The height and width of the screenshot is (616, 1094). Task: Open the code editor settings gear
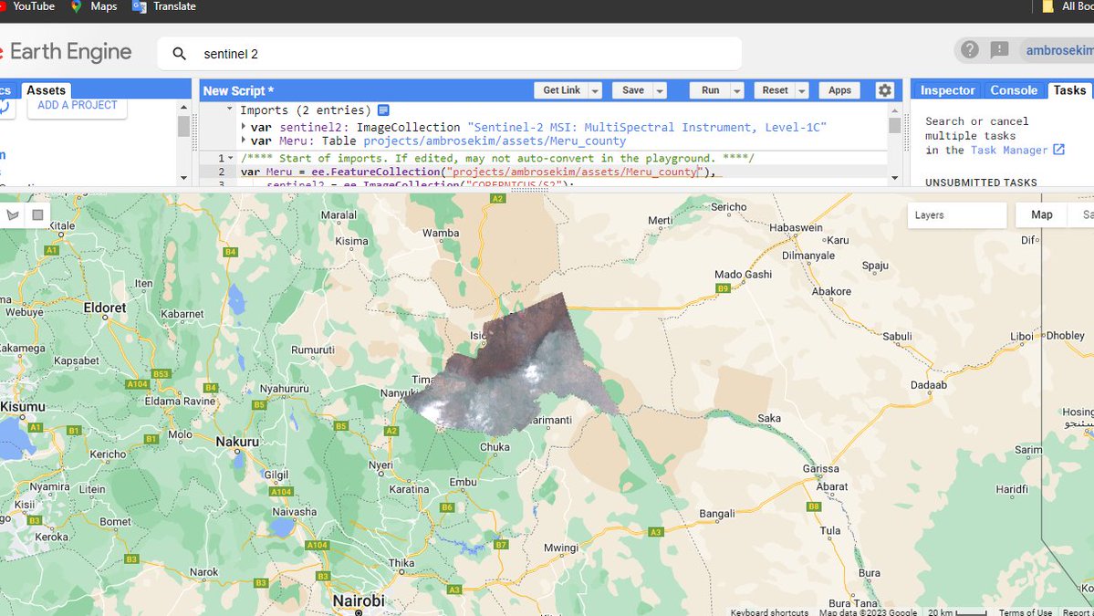pyautogui.click(x=883, y=90)
